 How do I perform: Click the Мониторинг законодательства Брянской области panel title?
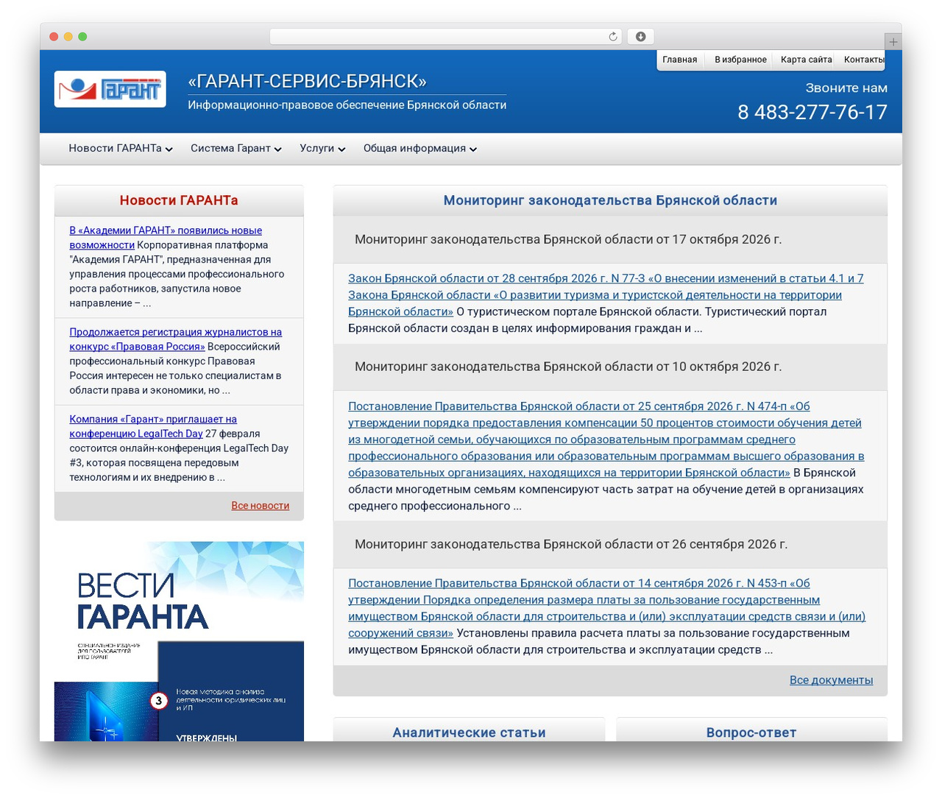[610, 200]
